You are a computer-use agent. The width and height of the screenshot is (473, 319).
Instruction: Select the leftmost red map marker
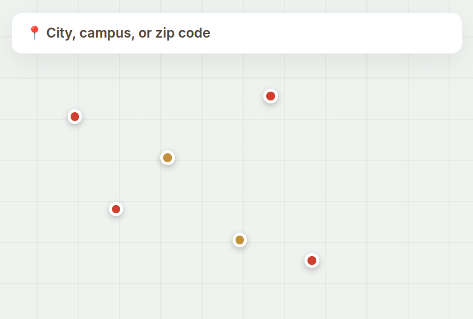tap(75, 117)
